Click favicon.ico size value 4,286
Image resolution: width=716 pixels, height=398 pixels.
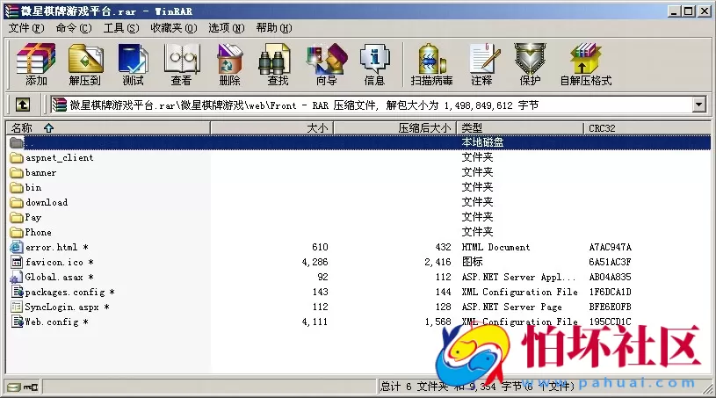[315, 263]
